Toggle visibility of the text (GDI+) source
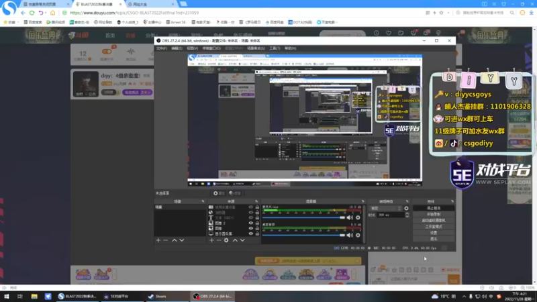Image resolution: width=537 pixels, height=302 pixels. click(x=250, y=217)
